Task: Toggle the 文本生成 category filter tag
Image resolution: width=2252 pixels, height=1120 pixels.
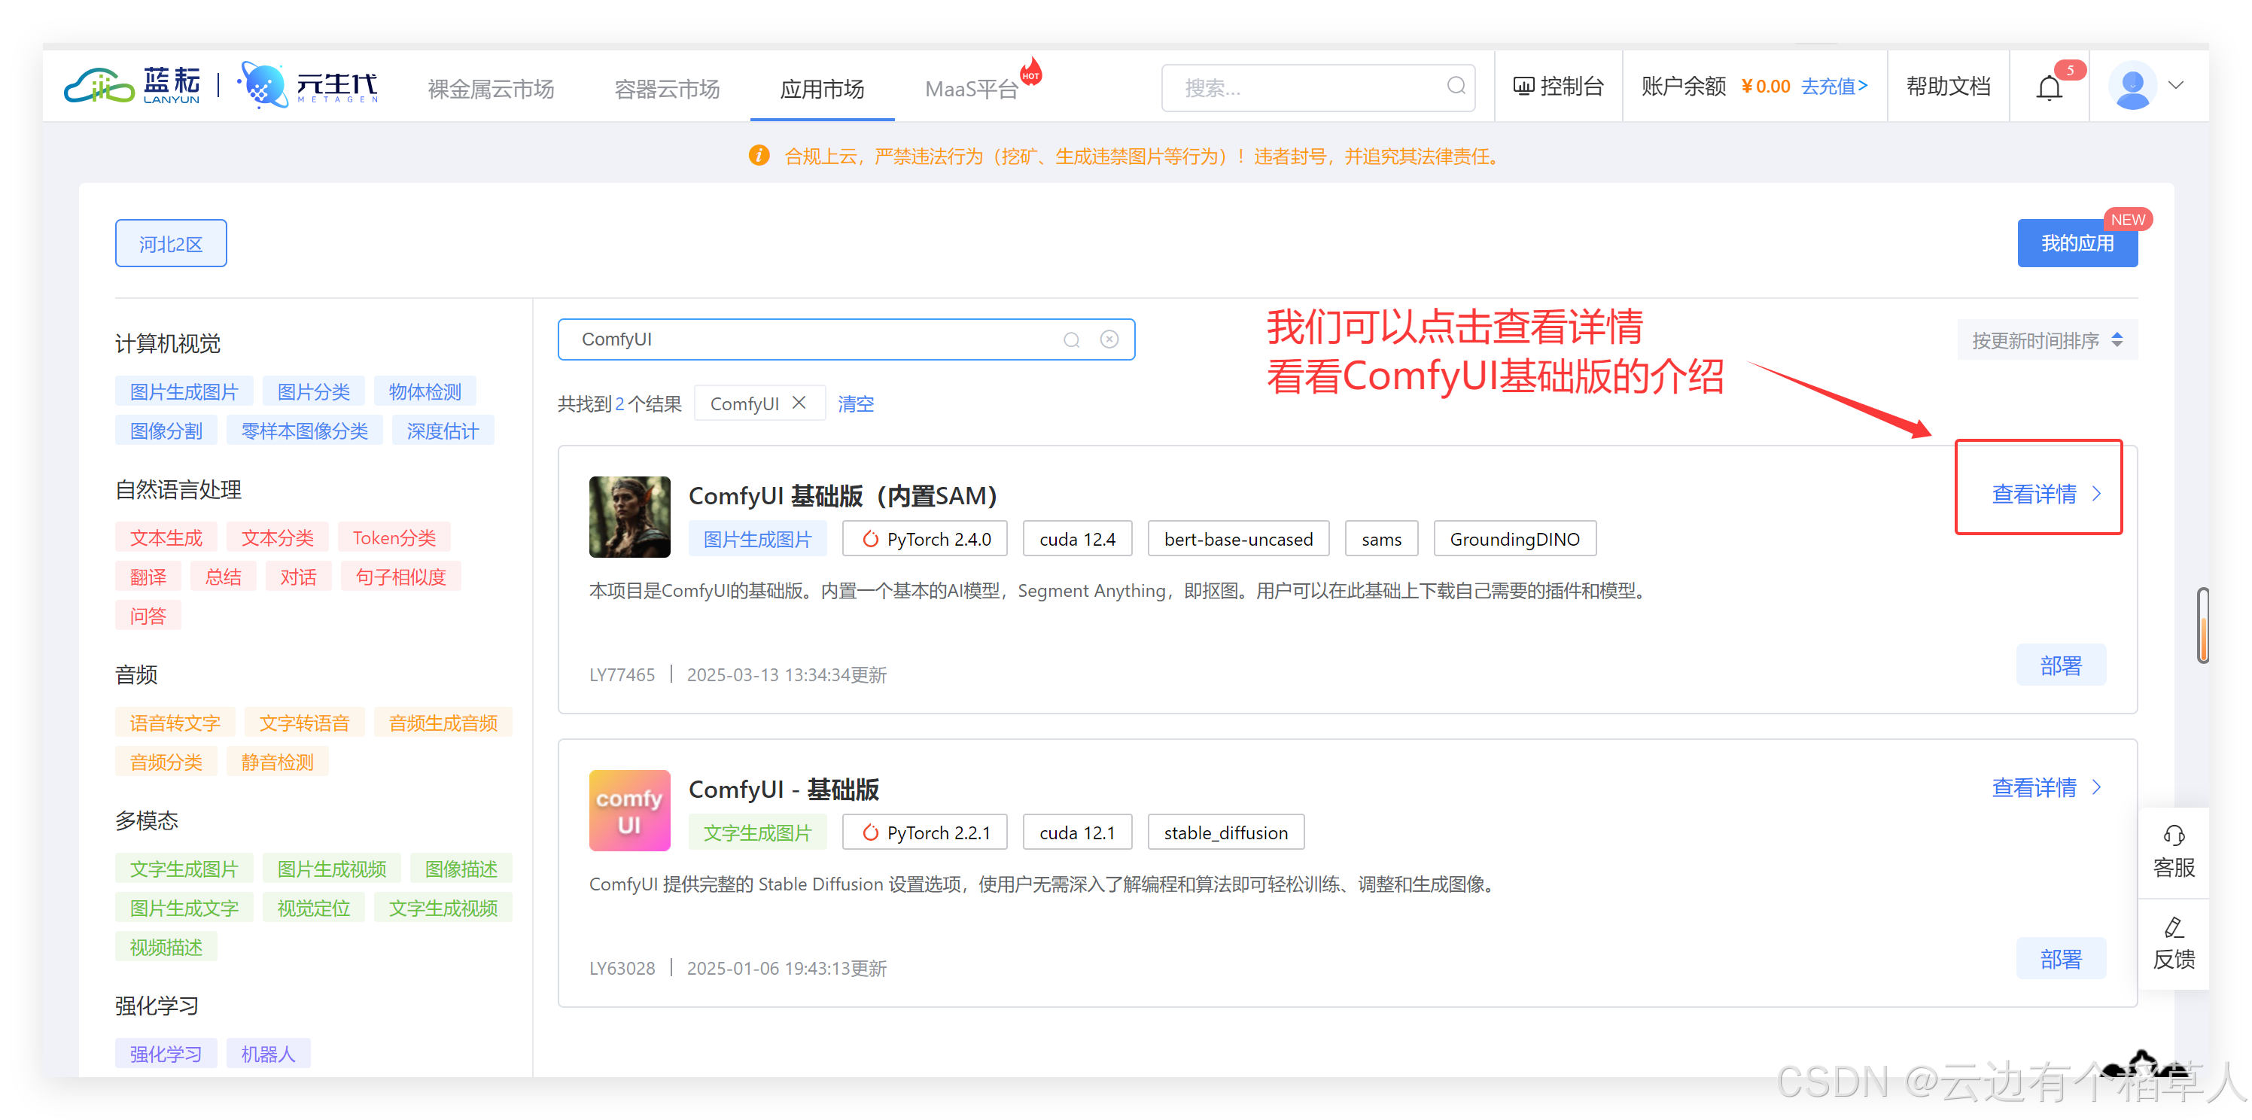Action: (x=166, y=537)
